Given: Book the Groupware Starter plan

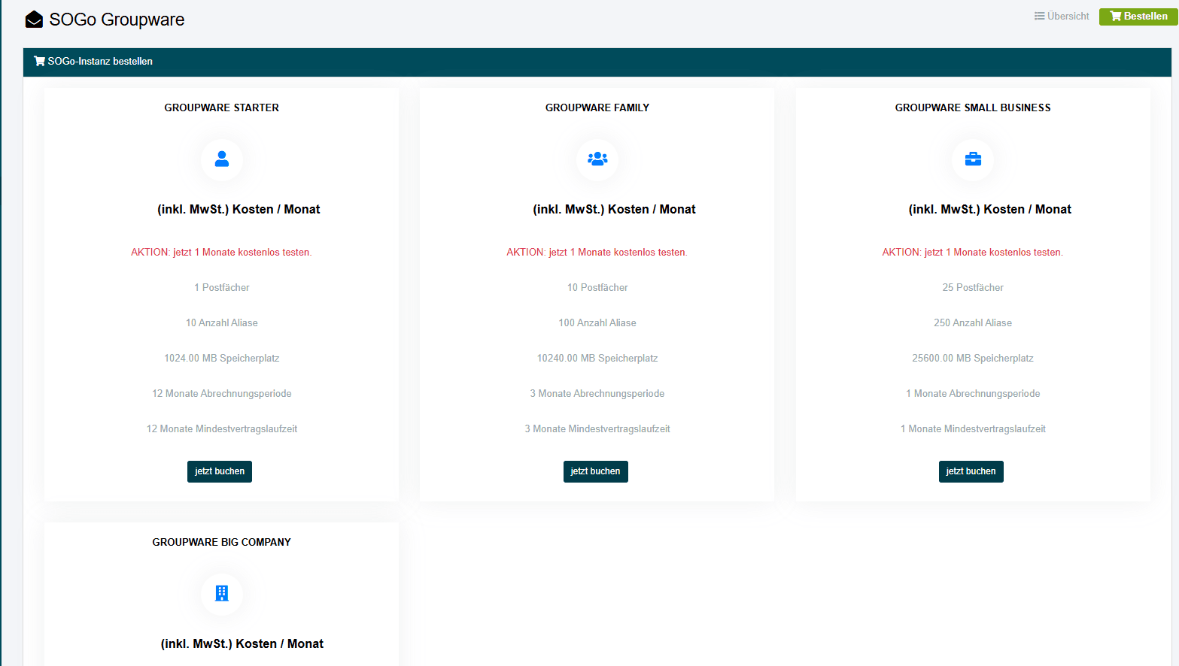Looking at the screenshot, I should [220, 471].
